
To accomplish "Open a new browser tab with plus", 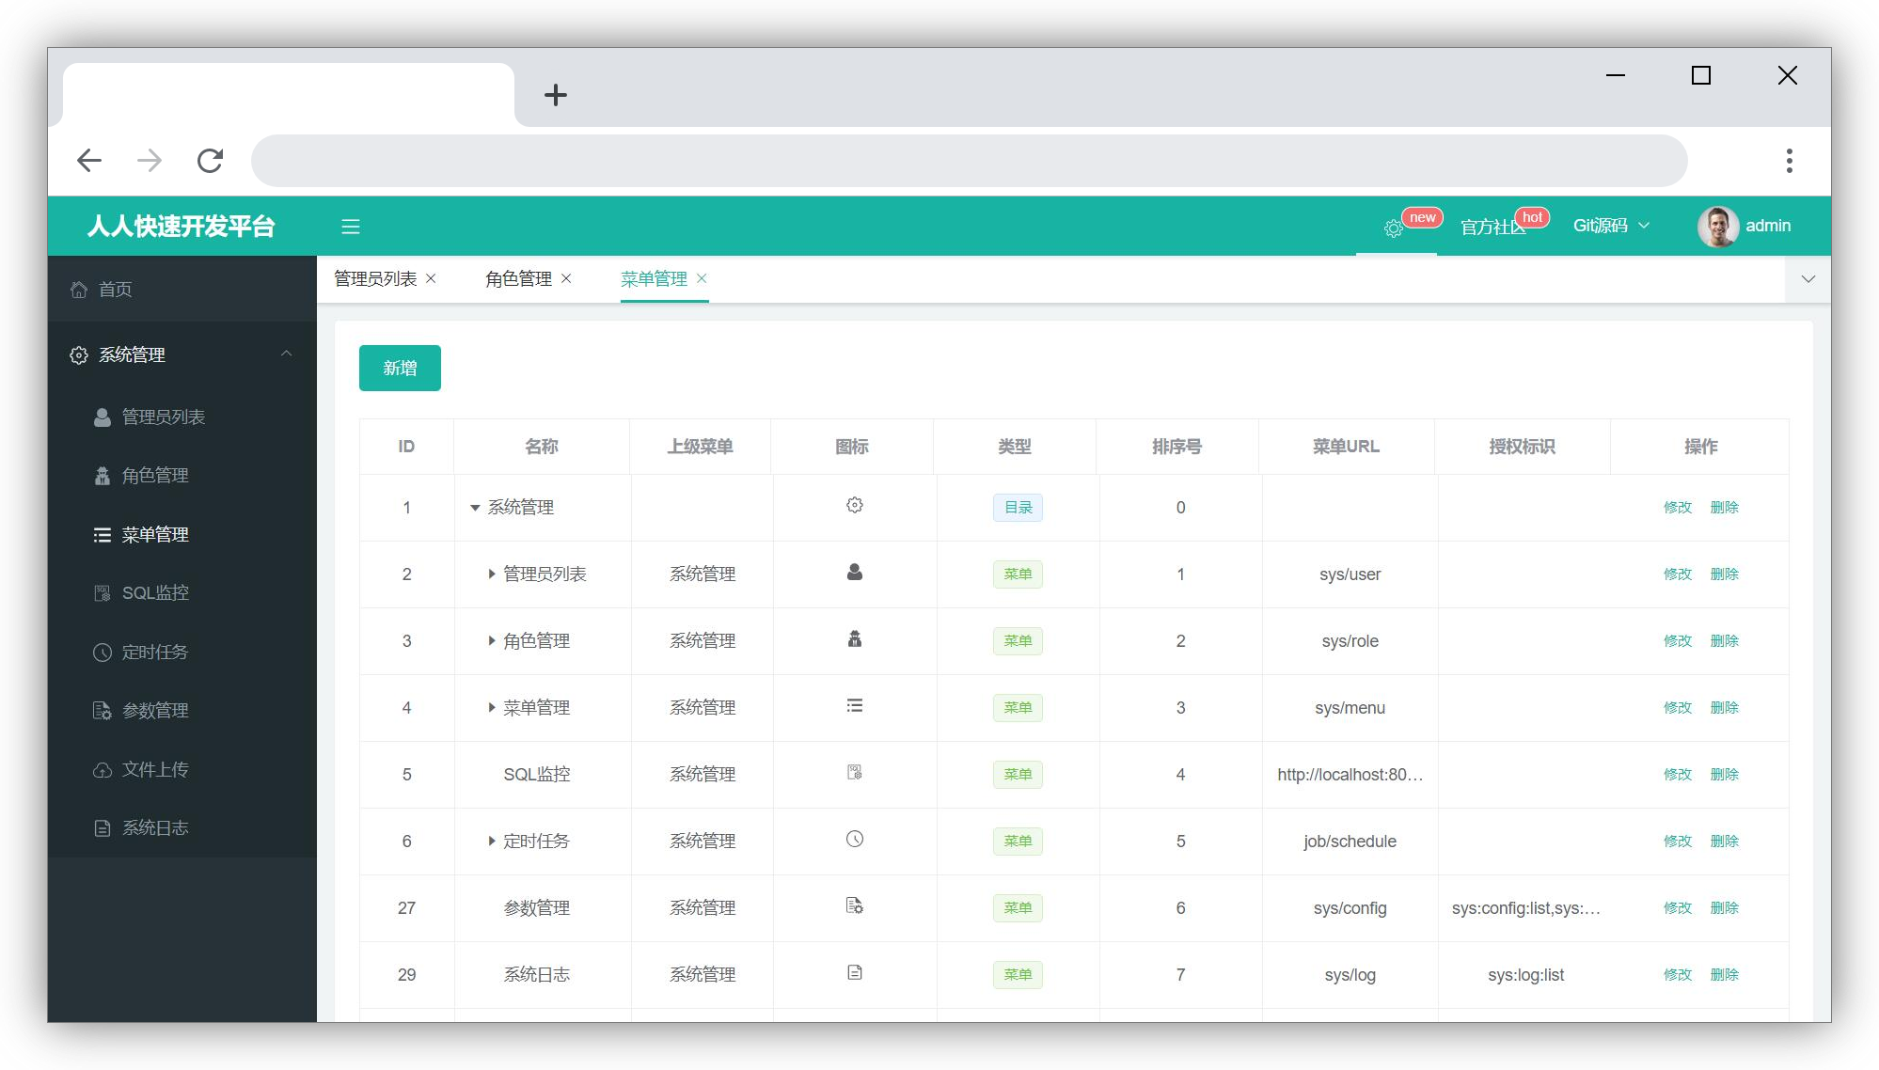I will point(555,95).
